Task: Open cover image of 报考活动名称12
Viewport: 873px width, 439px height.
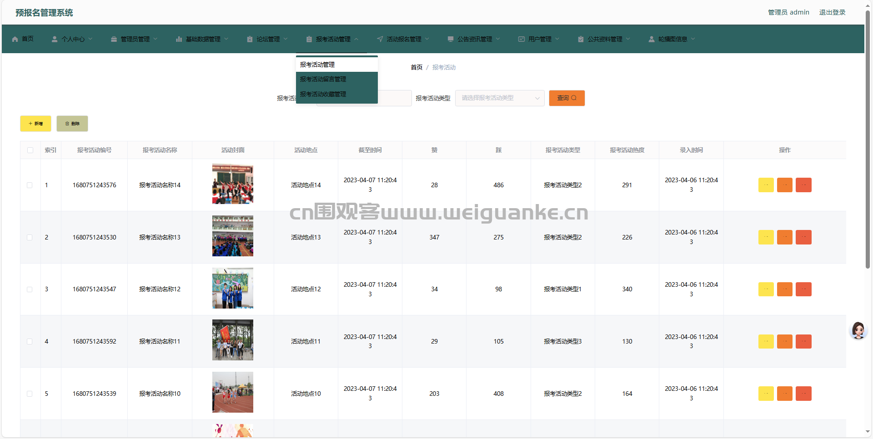Action: click(x=233, y=288)
